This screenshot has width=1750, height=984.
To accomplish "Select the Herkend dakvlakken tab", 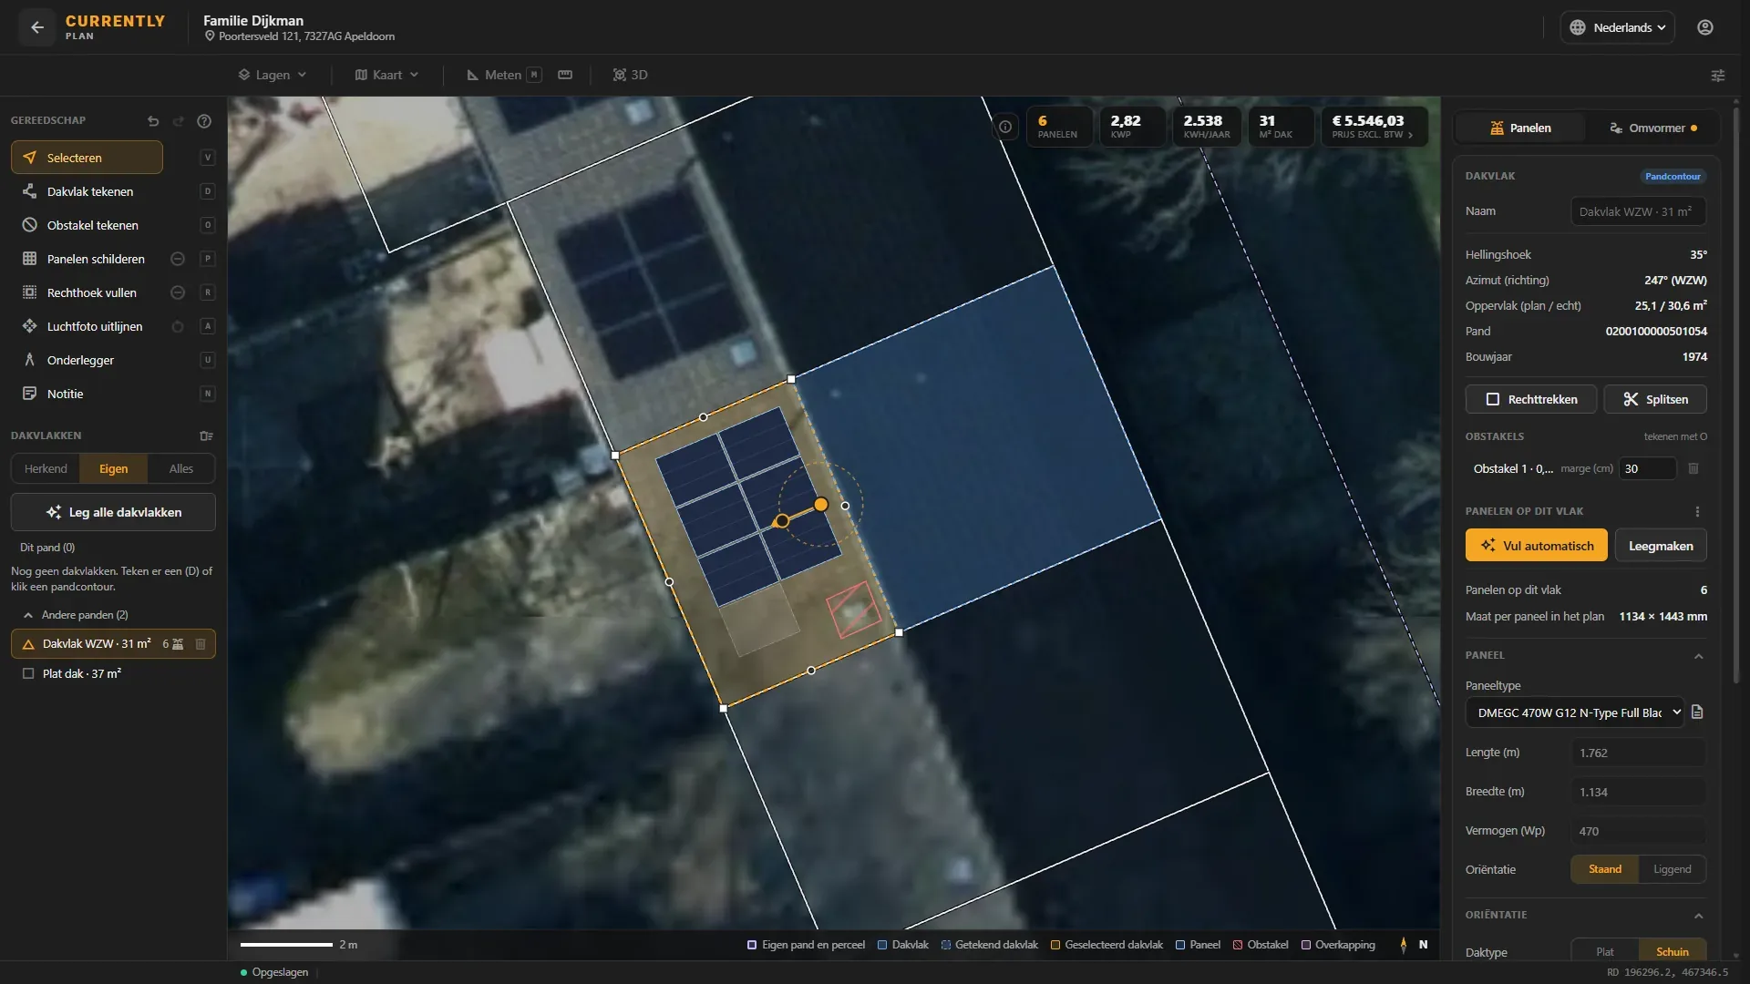I will point(46,468).
